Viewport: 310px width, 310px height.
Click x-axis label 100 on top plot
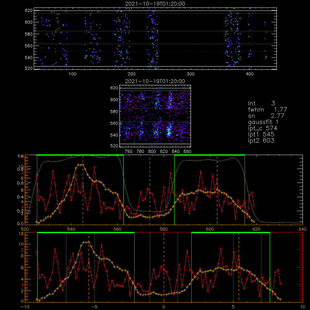click(x=73, y=74)
